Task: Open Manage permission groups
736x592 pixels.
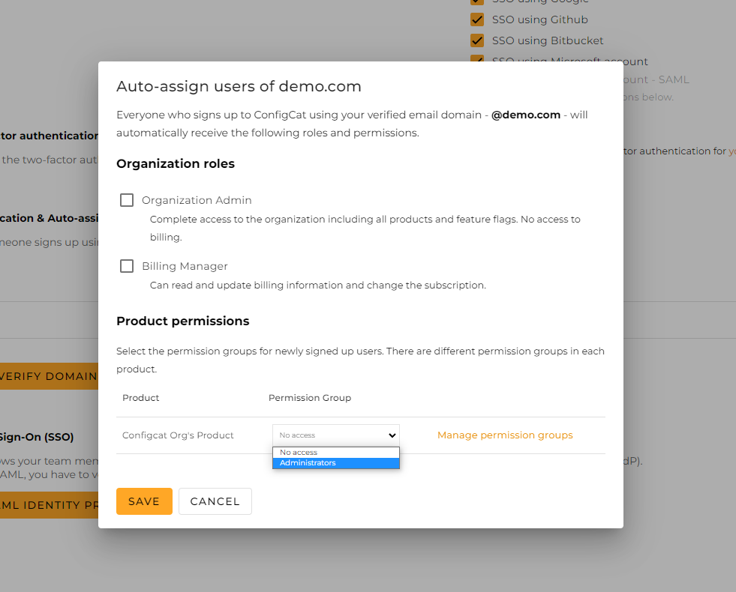Action: point(505,435)
